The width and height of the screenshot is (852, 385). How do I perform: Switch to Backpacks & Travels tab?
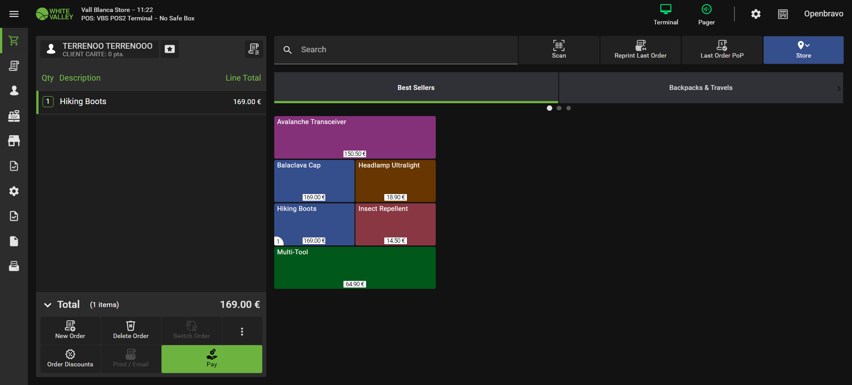(x=700, y=88)
